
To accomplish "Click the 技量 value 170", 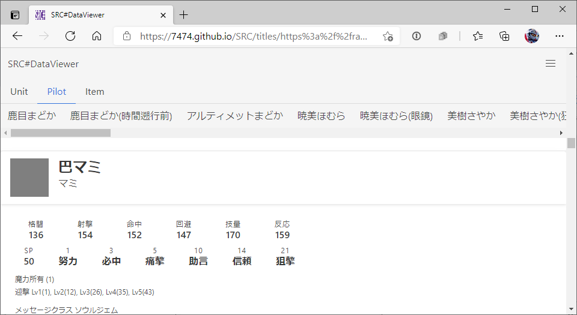I will click(x=233, y=235).
